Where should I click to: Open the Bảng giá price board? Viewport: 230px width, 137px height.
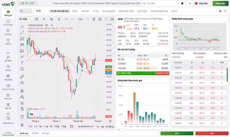8,13
